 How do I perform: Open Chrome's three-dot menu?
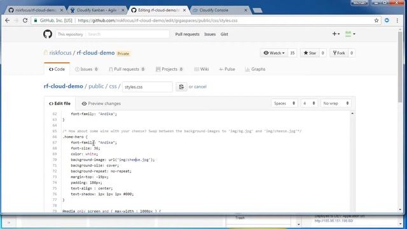pyautogui.click(x=397, y=20)
